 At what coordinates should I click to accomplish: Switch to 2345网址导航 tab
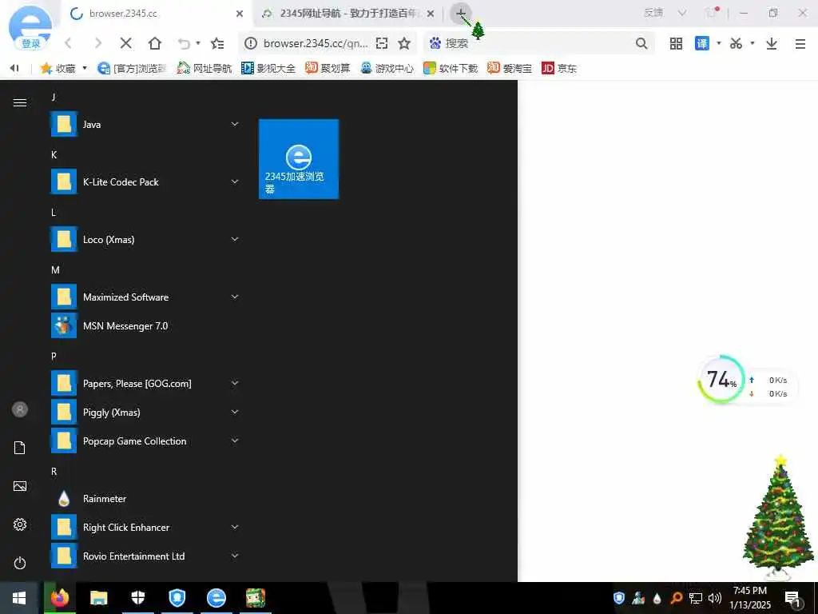click(x=348, y=14)
